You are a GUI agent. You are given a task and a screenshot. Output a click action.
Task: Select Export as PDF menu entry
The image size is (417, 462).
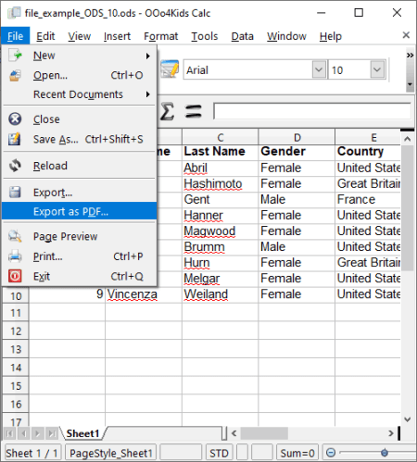(80, 211)
